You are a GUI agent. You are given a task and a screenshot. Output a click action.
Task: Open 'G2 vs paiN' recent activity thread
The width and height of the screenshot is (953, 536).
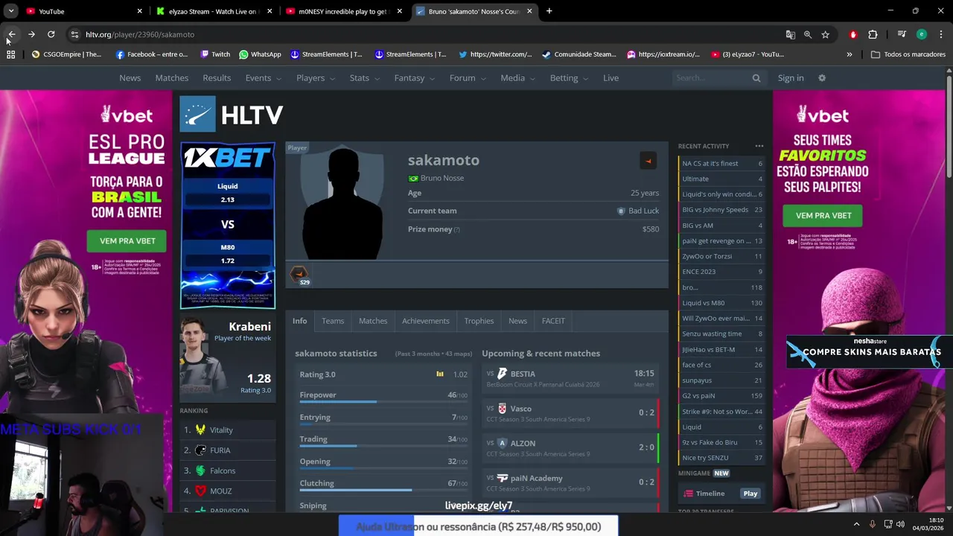tap(721, 396)
